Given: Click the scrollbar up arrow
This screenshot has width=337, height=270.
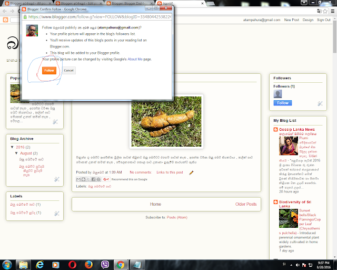Looking at the screenshot, I should click(335, 19).
